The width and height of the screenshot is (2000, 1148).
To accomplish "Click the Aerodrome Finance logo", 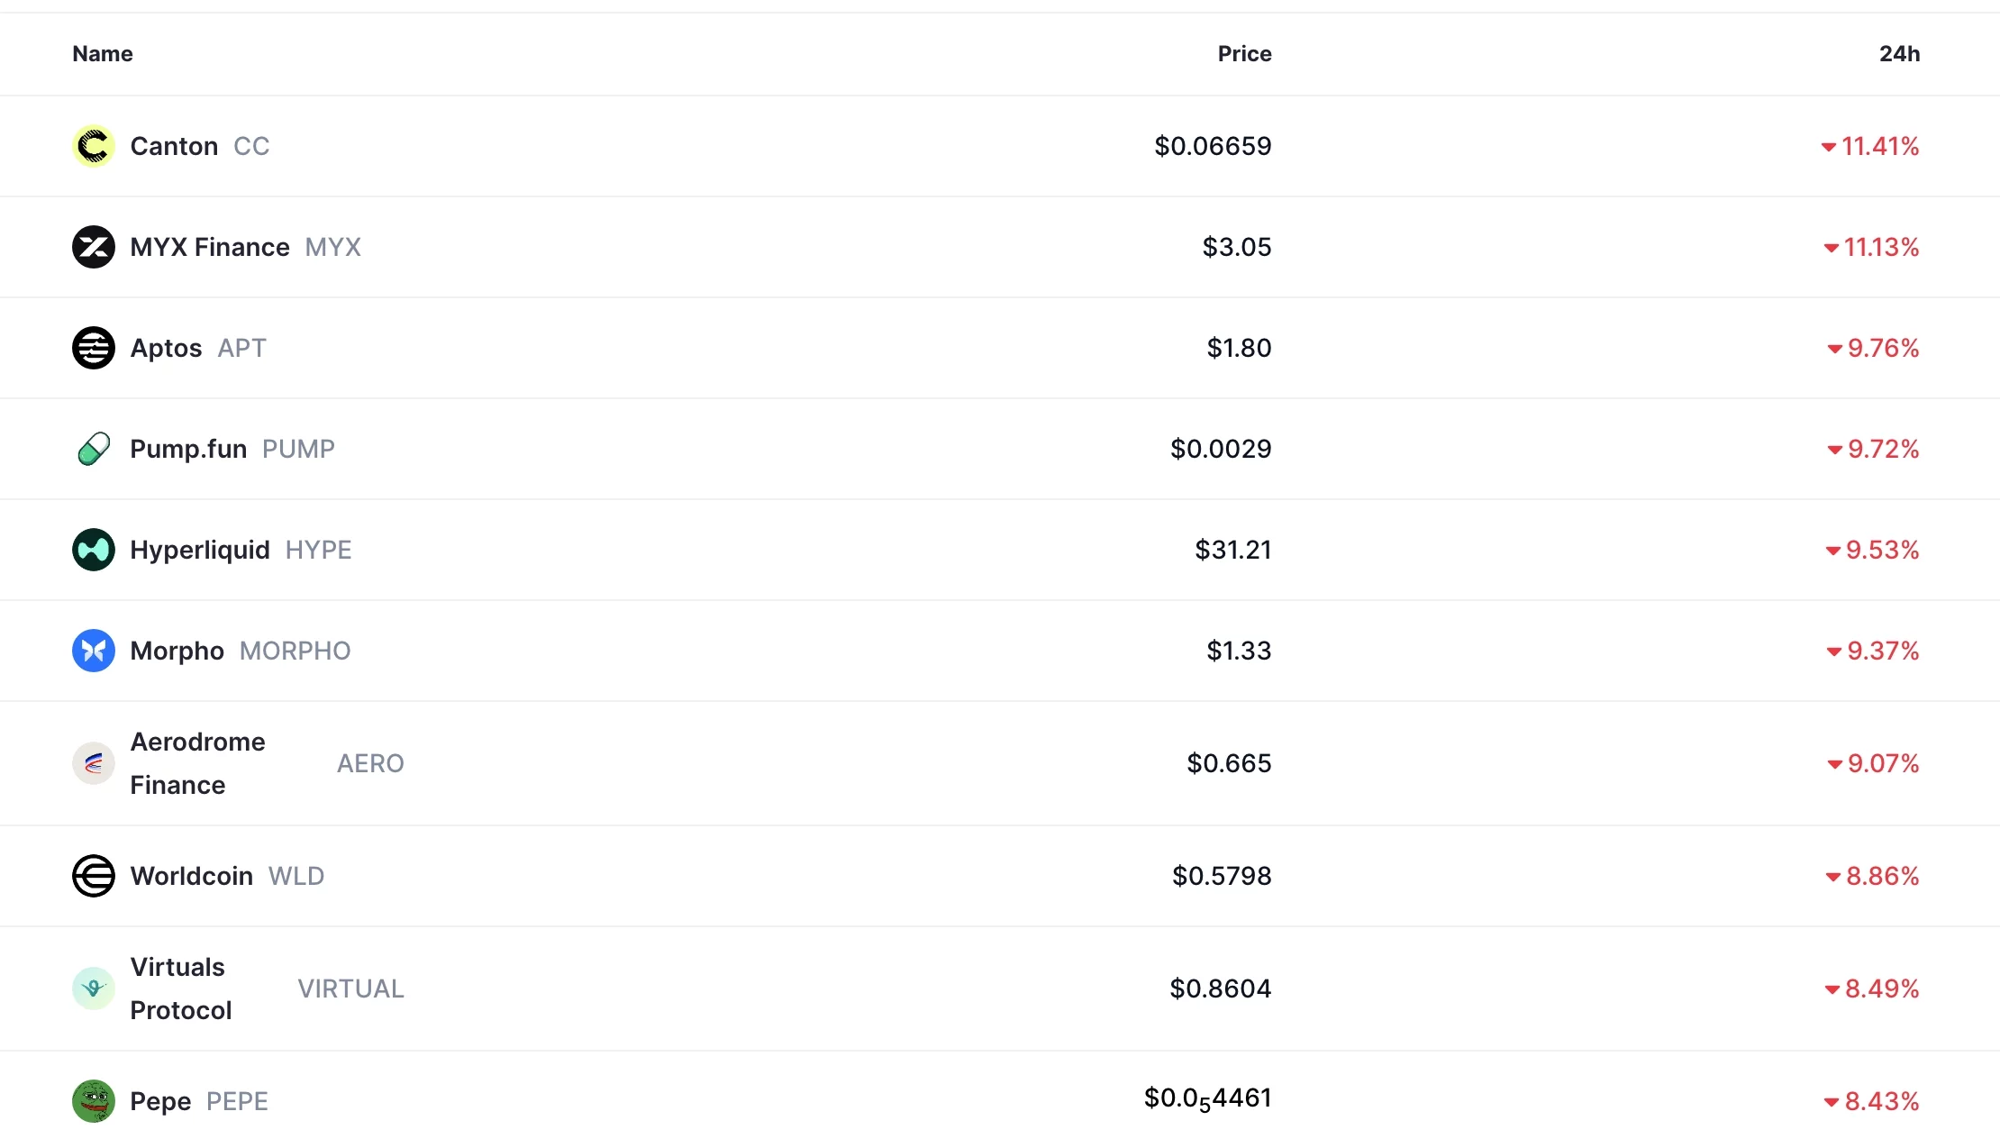I will pos(93,762).
